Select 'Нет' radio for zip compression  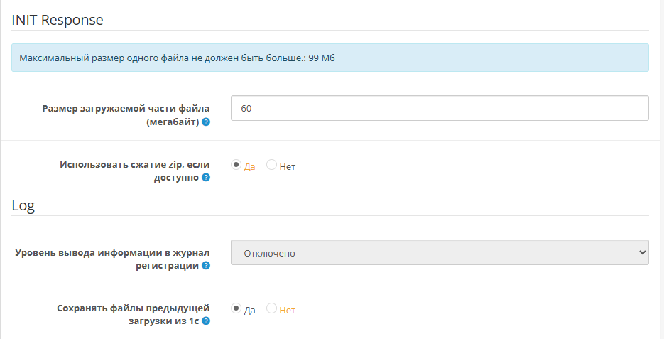pyautogui.click(x=271, y=165)
